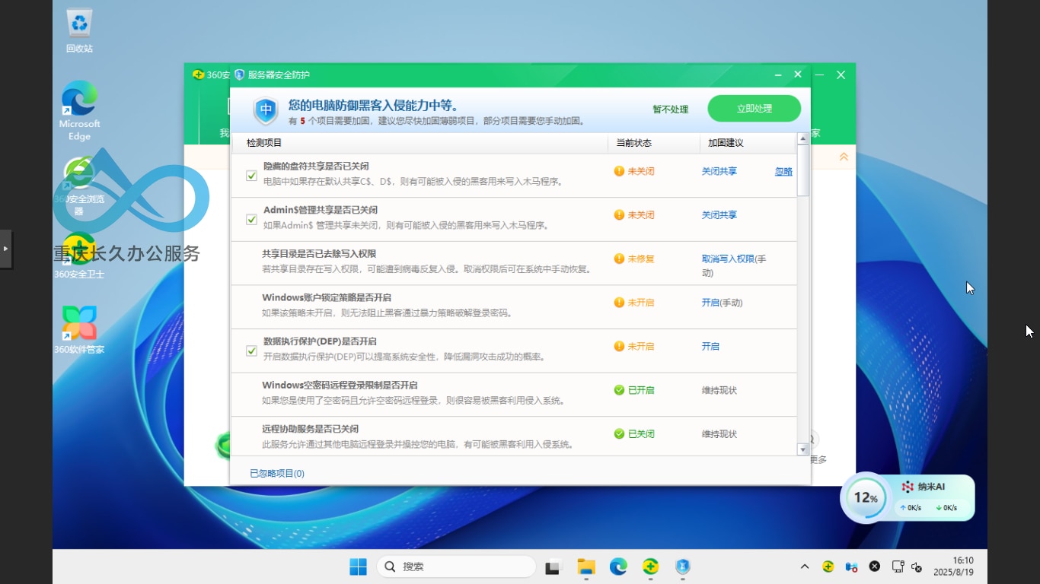Open 已忽略项目(0) link
This screenshot has height=584, width=1040.
tap(277, 474)
